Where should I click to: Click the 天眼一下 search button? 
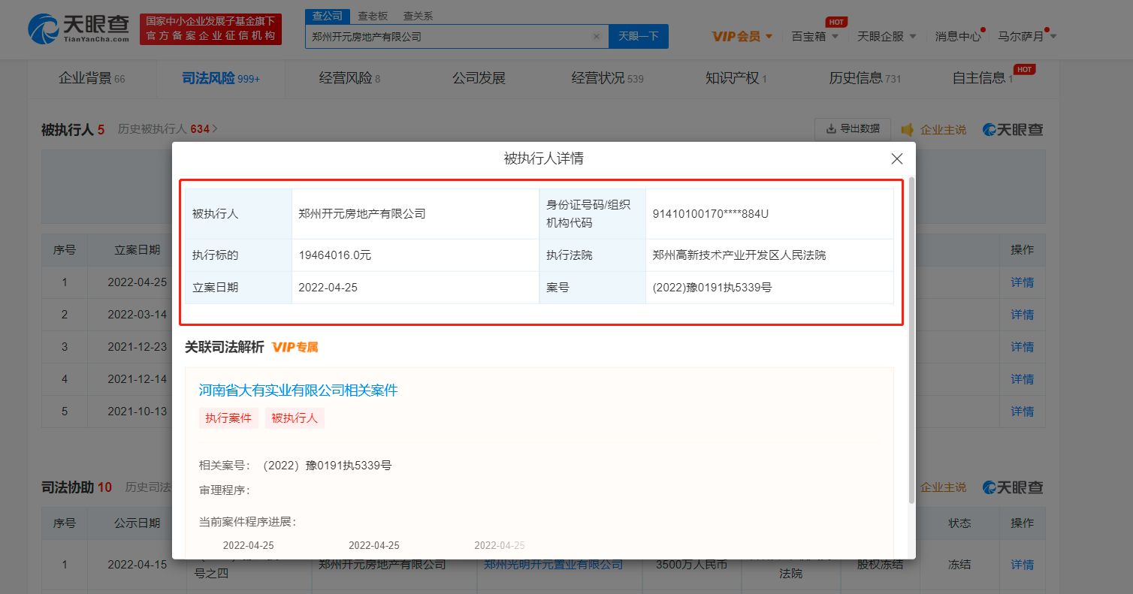pos(638,36)
